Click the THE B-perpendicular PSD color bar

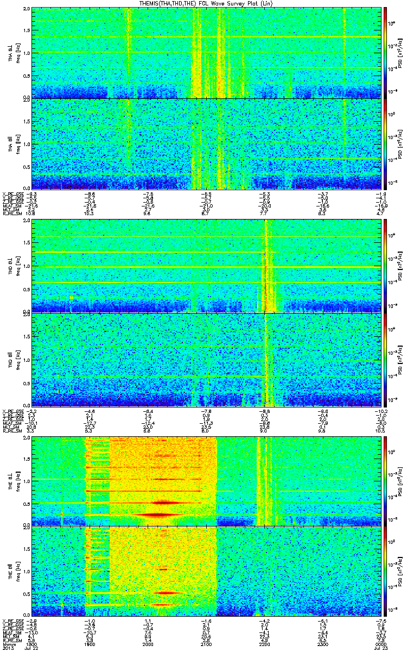click(x=385, y=481)
